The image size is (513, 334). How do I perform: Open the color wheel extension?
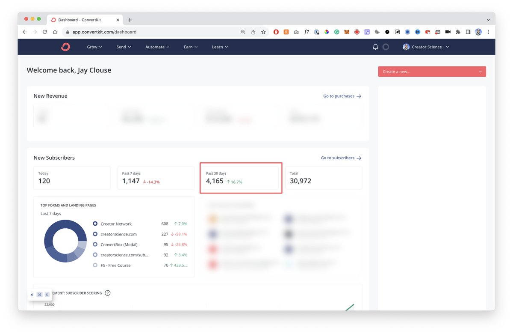tap(326, 32)
